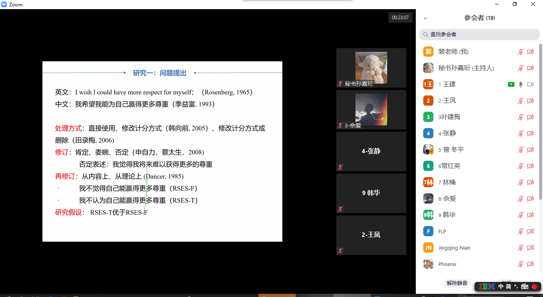
Task: Click the 查找参会者 search field
Action: tap(479, 35)
